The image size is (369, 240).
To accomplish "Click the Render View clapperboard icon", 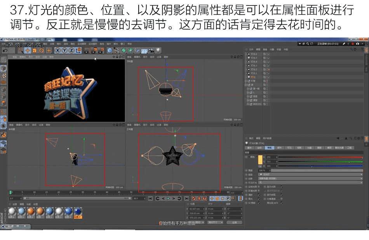I will pyautogui.click(x=87, y=51).
